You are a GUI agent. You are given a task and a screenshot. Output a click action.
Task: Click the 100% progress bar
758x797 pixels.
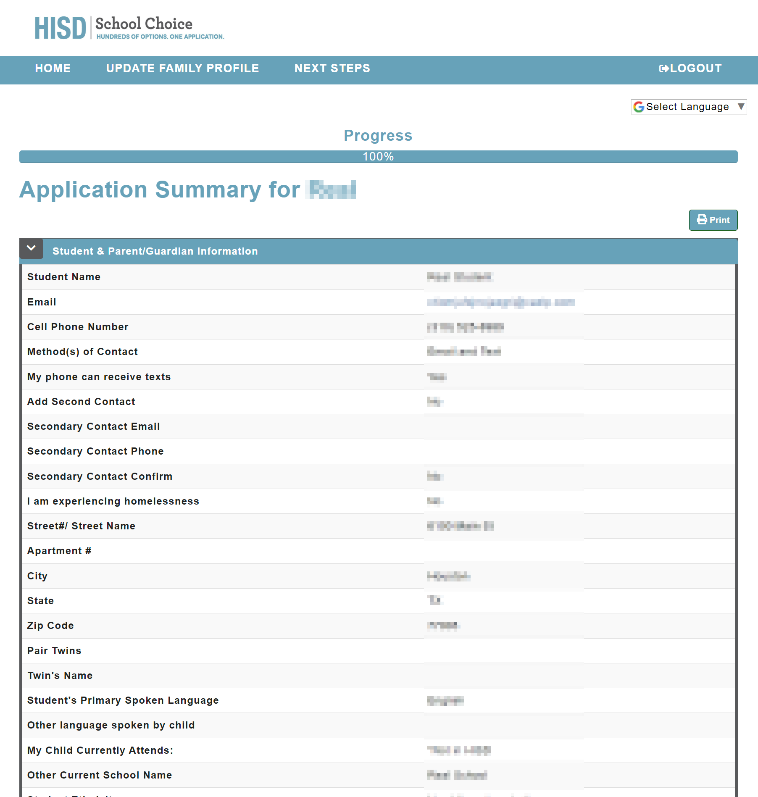click(x=378, y=157)
